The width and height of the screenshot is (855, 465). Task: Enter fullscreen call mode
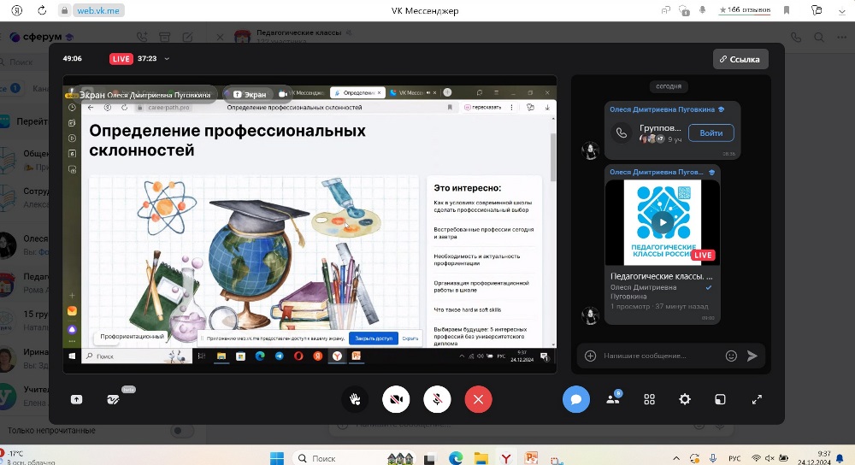pyautogui.click(x=757, y=399)
